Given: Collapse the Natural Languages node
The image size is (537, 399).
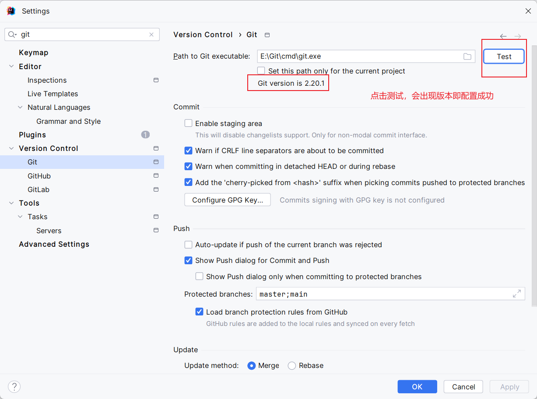Looking at the screenshot, I should (x=20, y=107).
